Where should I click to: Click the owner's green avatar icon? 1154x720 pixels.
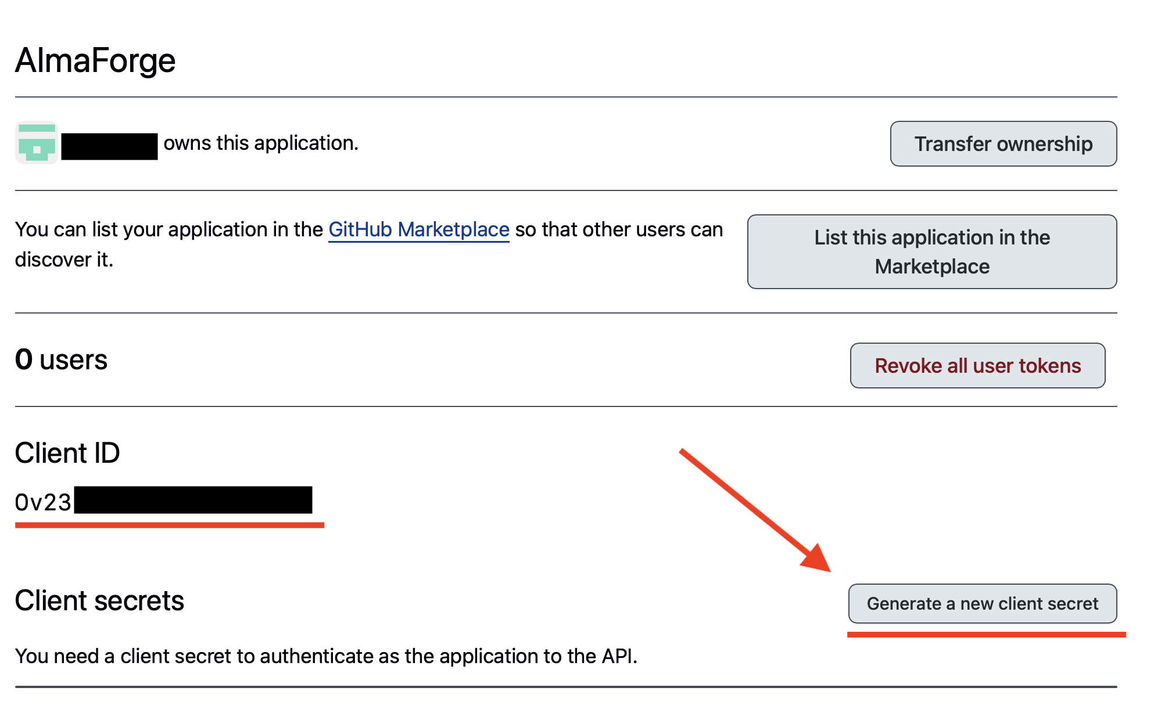tap(37, 142)
